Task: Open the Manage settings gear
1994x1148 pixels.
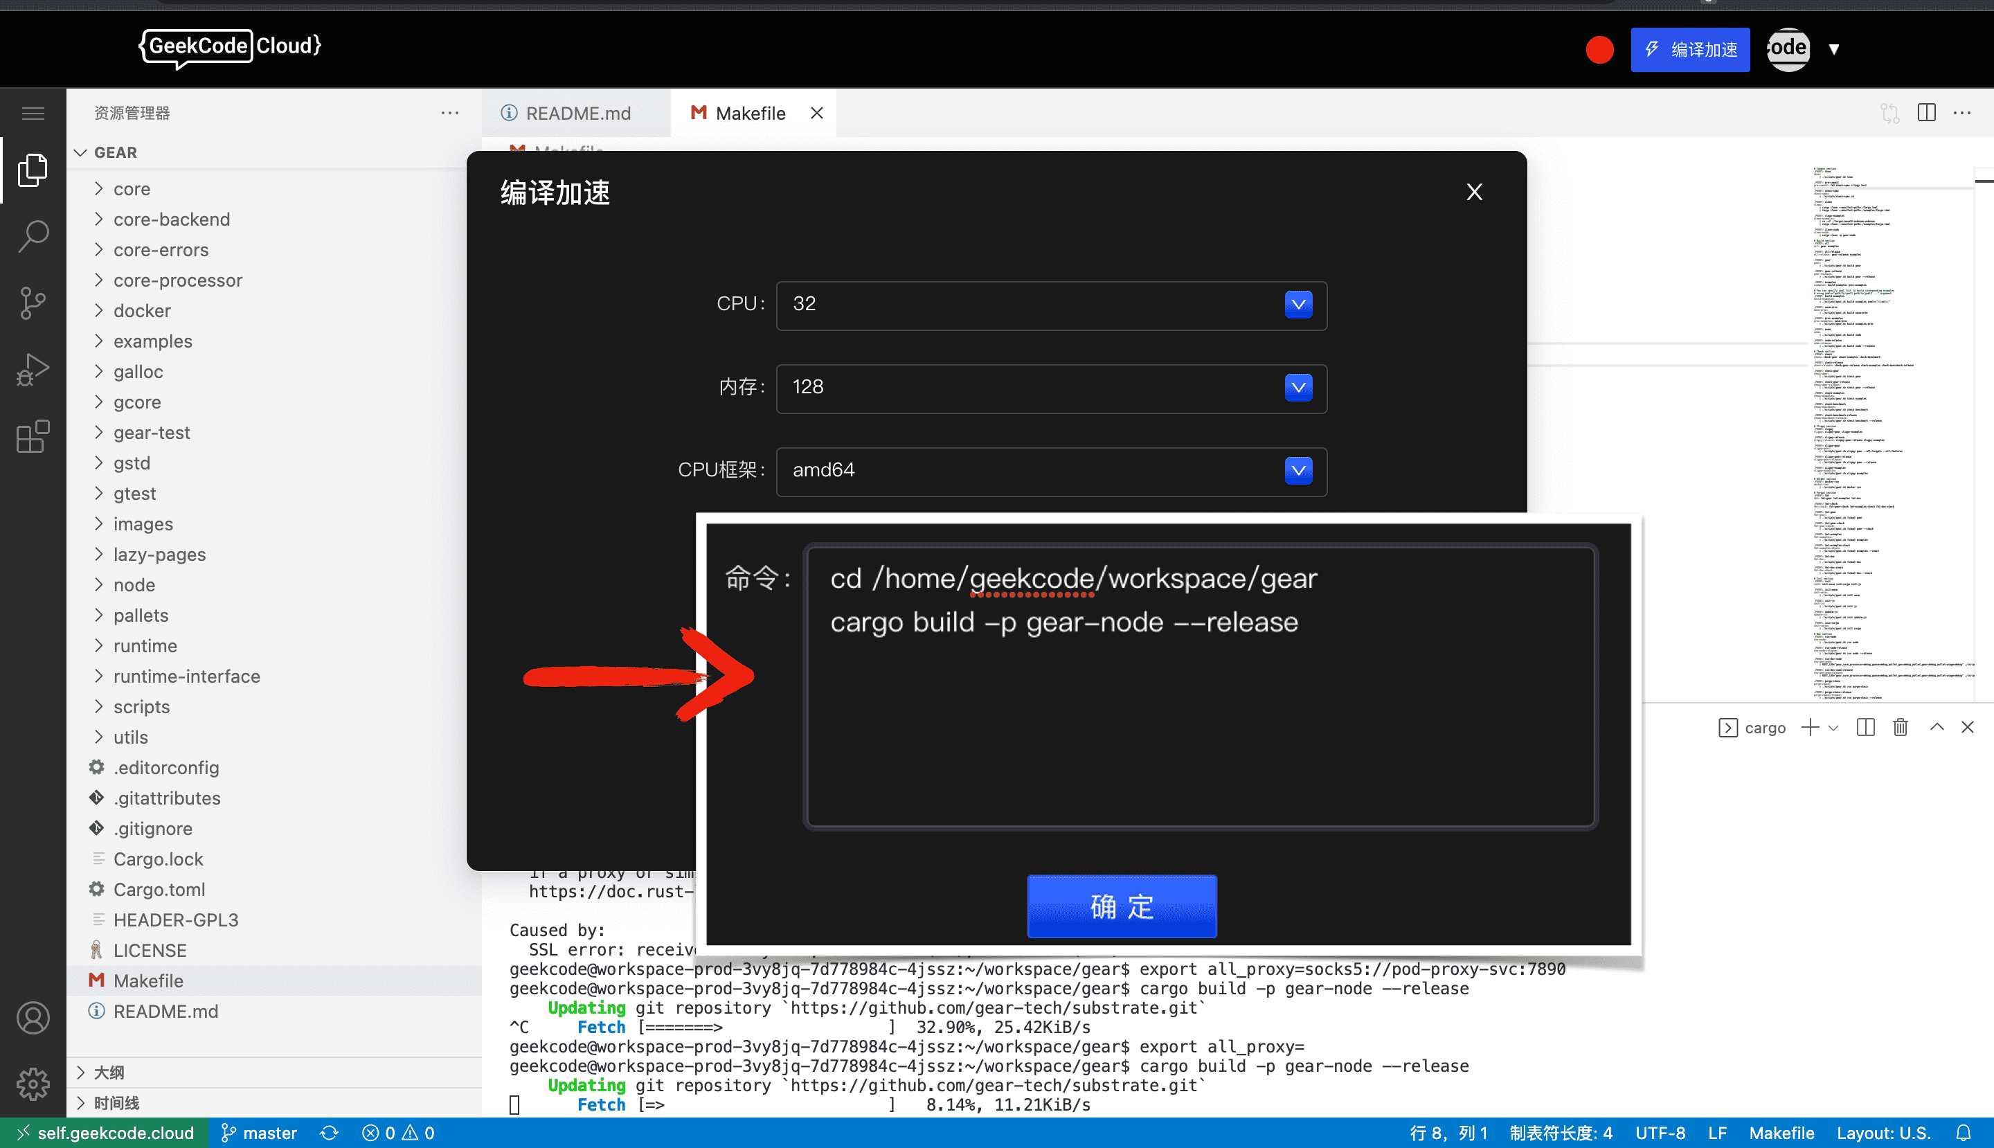Action: point(33,1084)
